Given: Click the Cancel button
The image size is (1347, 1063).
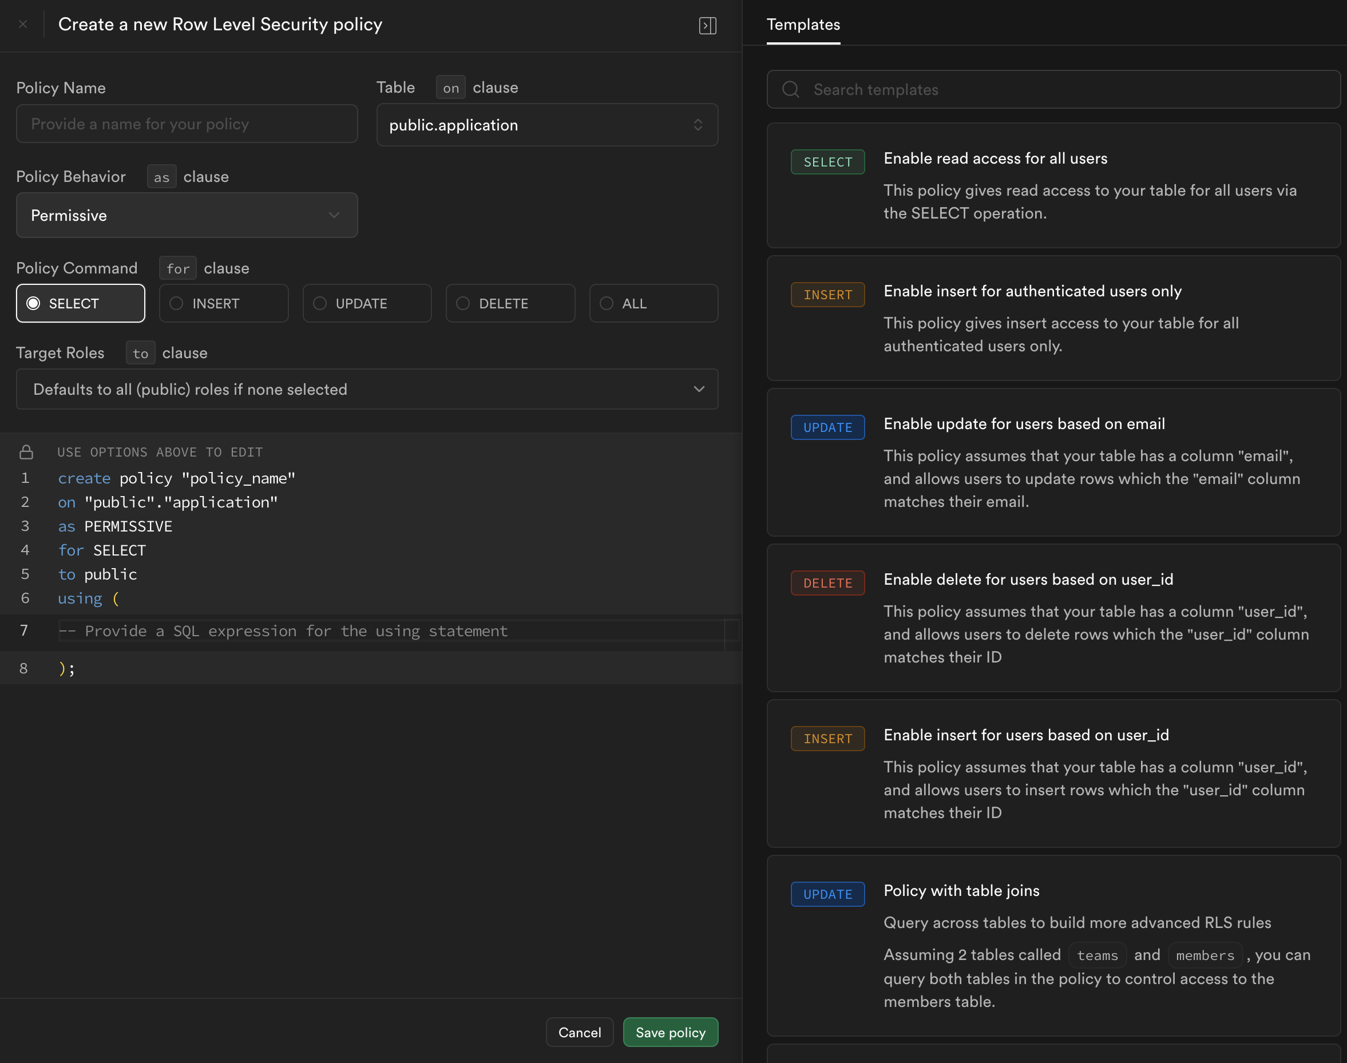Looking at the screenshot, I should click(579, 1033).
